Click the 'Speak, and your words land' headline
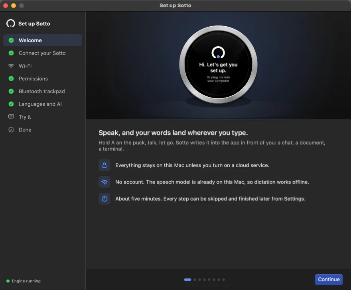The width and height of the screenshot is (351, 290). (173, 133)
